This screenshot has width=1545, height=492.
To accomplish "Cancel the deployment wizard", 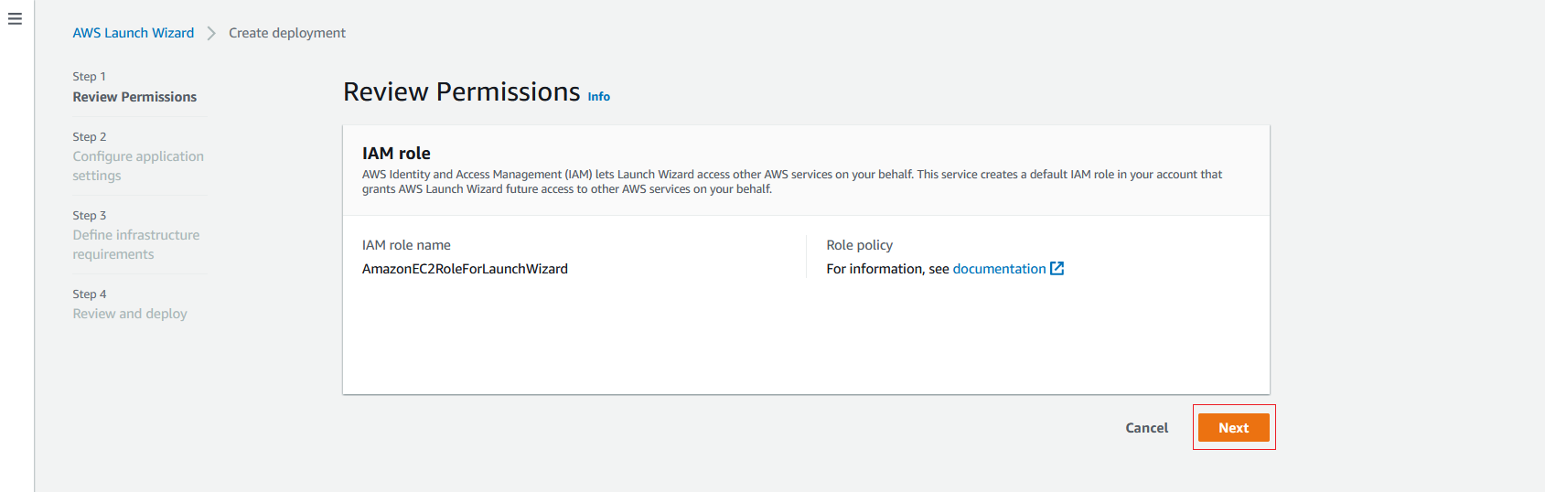I will [1147, 428].
